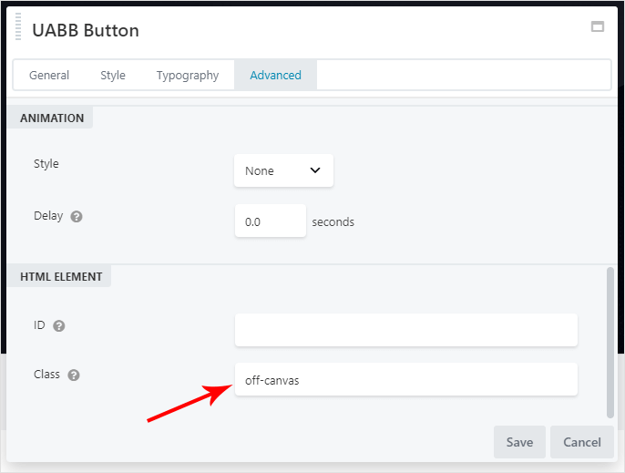The height and width of the screenshot is (473, 625).
Task: Click the Class field containing off-canvas
Action: (405, 379)
